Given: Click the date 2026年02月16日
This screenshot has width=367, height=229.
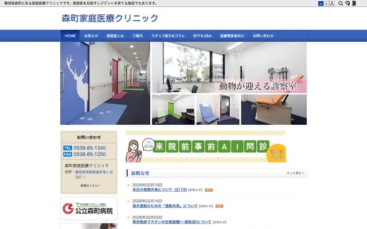Looking at the screenshot, I should [x=147, y=201].
